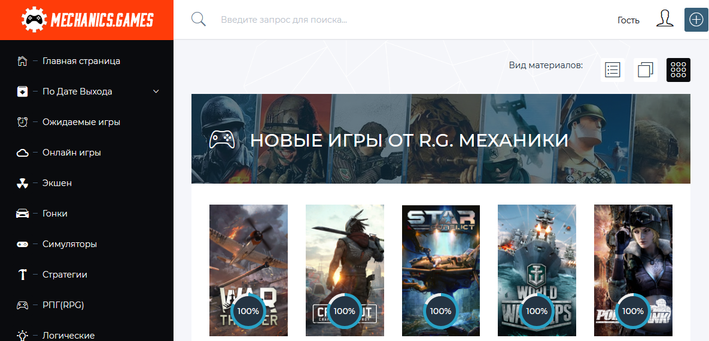Click the home icon in sidebar
The width and height of the screenshot is (709, 341).
[22, 61]
